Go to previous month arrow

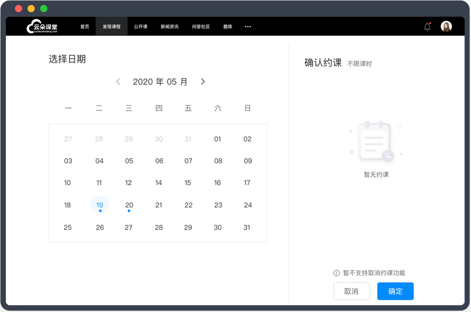118,82
